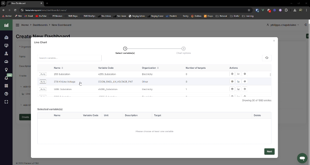Open philippe.chapdelaine user menu
310x165 pixels.
pos(283,25)
